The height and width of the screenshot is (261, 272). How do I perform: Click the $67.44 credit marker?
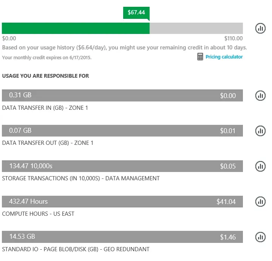pos(136,12)
